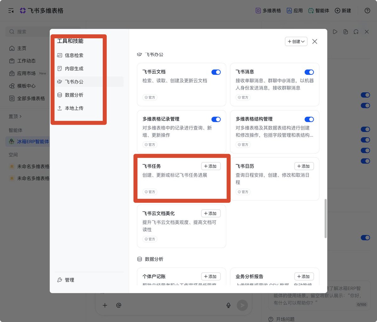The image size is (377, 322).
Task: Click the dialog's vertical scrollbar
Action: [325, 218]
